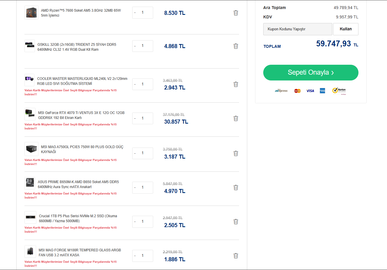Image resolution: width=387 pixels, height=270 pixels.
Task: Delete the MSI MAG A750GL power supply
Action: 236,153
